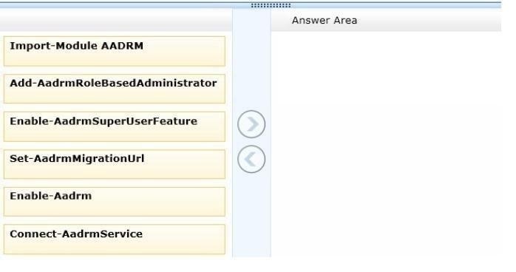Click the Answer Area header label
Screen dimensions: 516x272
coord(325,21)
